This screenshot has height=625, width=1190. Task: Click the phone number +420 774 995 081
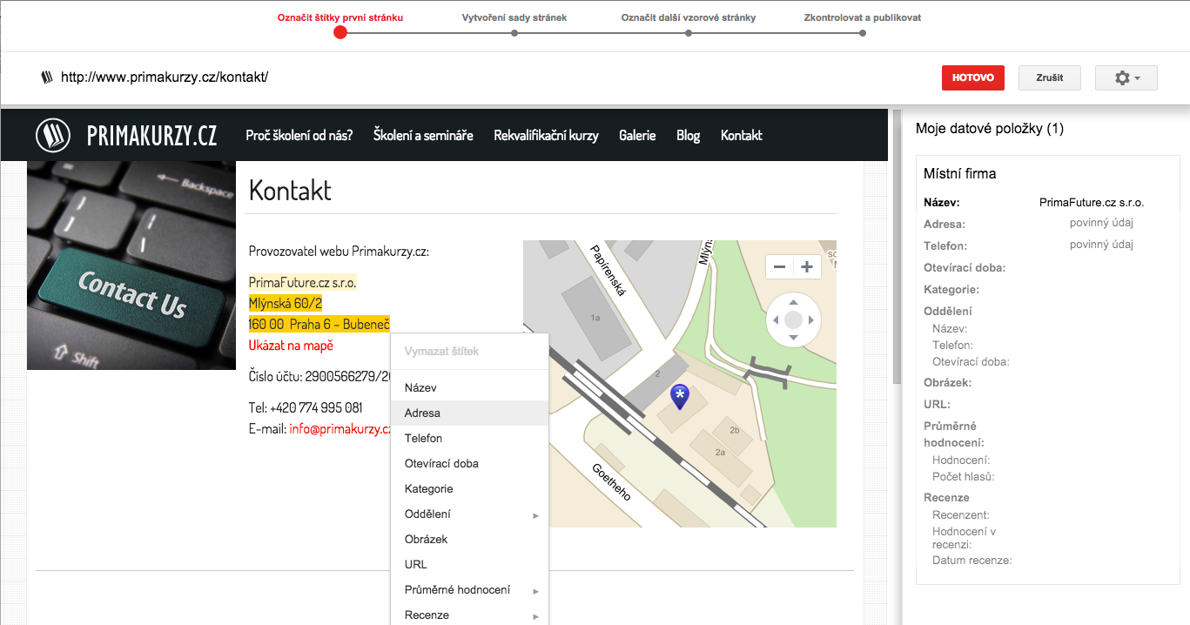316,407
